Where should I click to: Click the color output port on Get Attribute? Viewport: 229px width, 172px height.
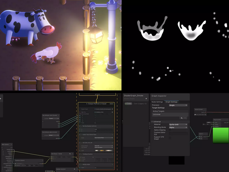coord(59,122)
